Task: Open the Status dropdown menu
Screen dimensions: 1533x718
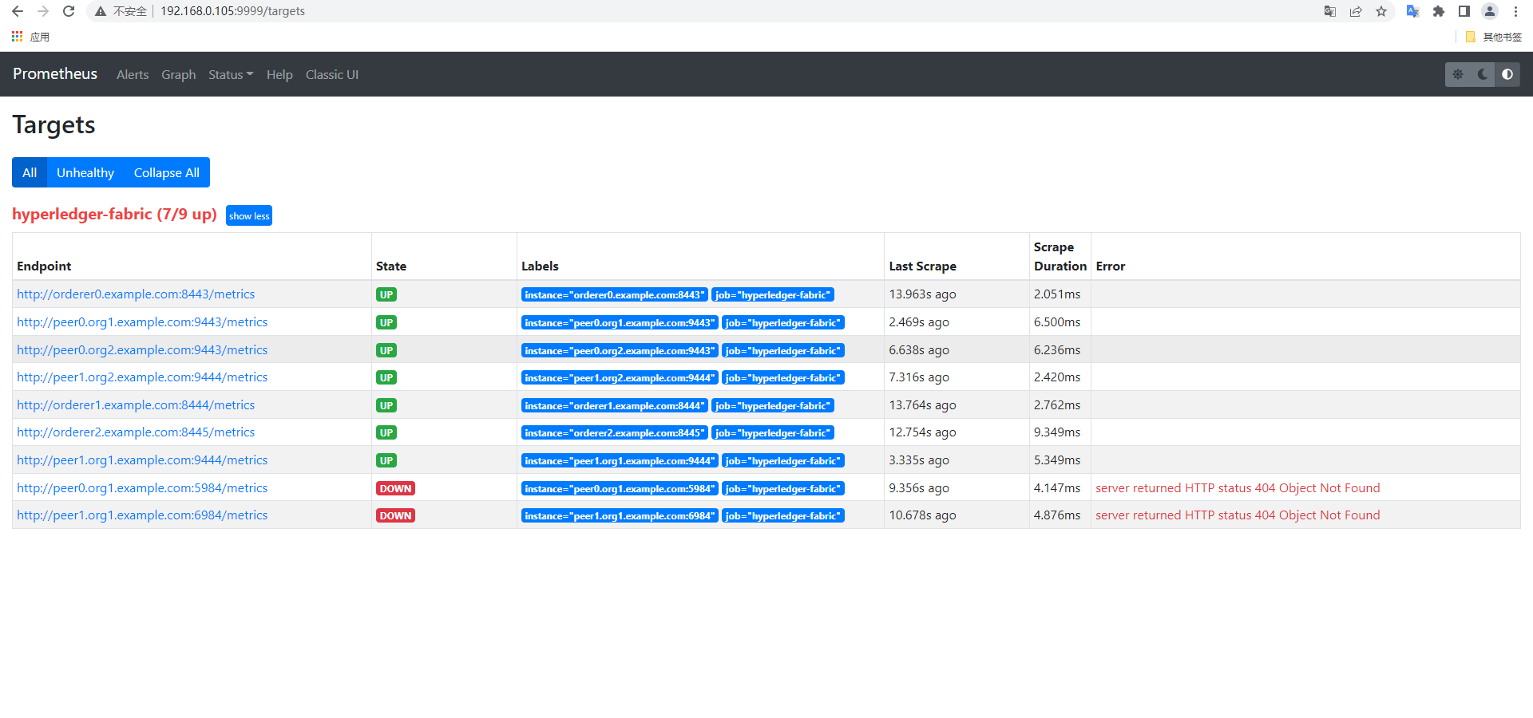Action: click(x=231, y=74)
